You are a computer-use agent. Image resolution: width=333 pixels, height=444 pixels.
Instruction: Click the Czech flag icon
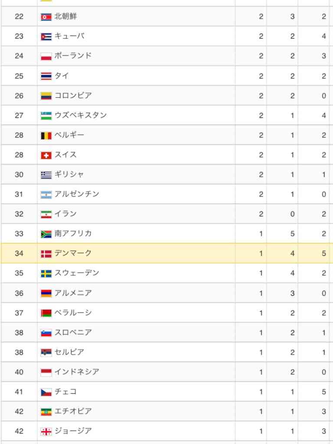46,392
